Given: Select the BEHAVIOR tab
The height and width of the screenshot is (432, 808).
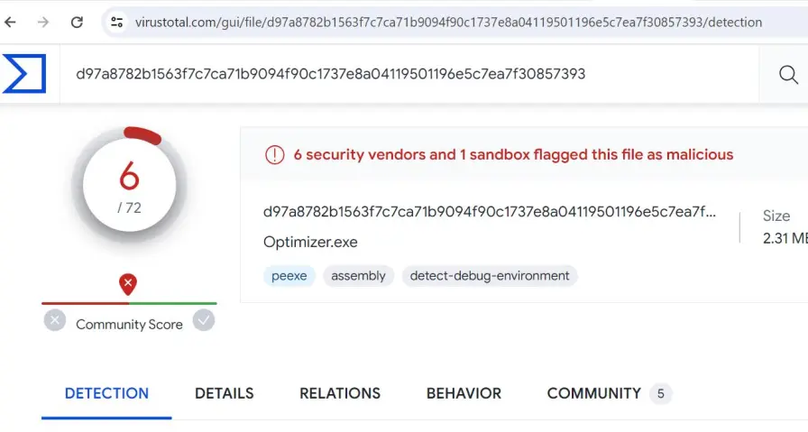Looking at the screenshot, I should pyautogui.click(x=464, y=393).
